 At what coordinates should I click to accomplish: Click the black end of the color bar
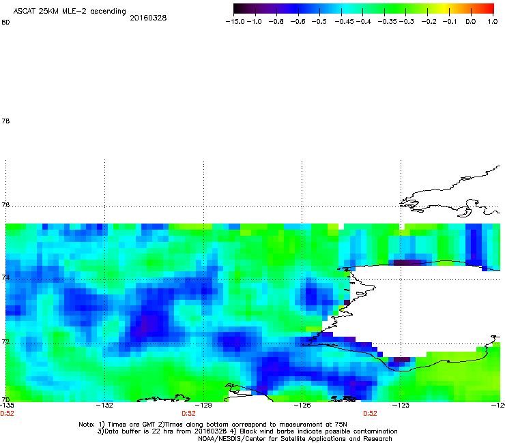(237, 8)
